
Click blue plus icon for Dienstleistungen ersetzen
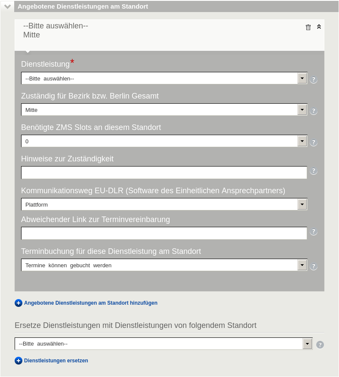point(18,361)
